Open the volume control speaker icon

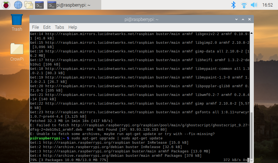(254, 5)
